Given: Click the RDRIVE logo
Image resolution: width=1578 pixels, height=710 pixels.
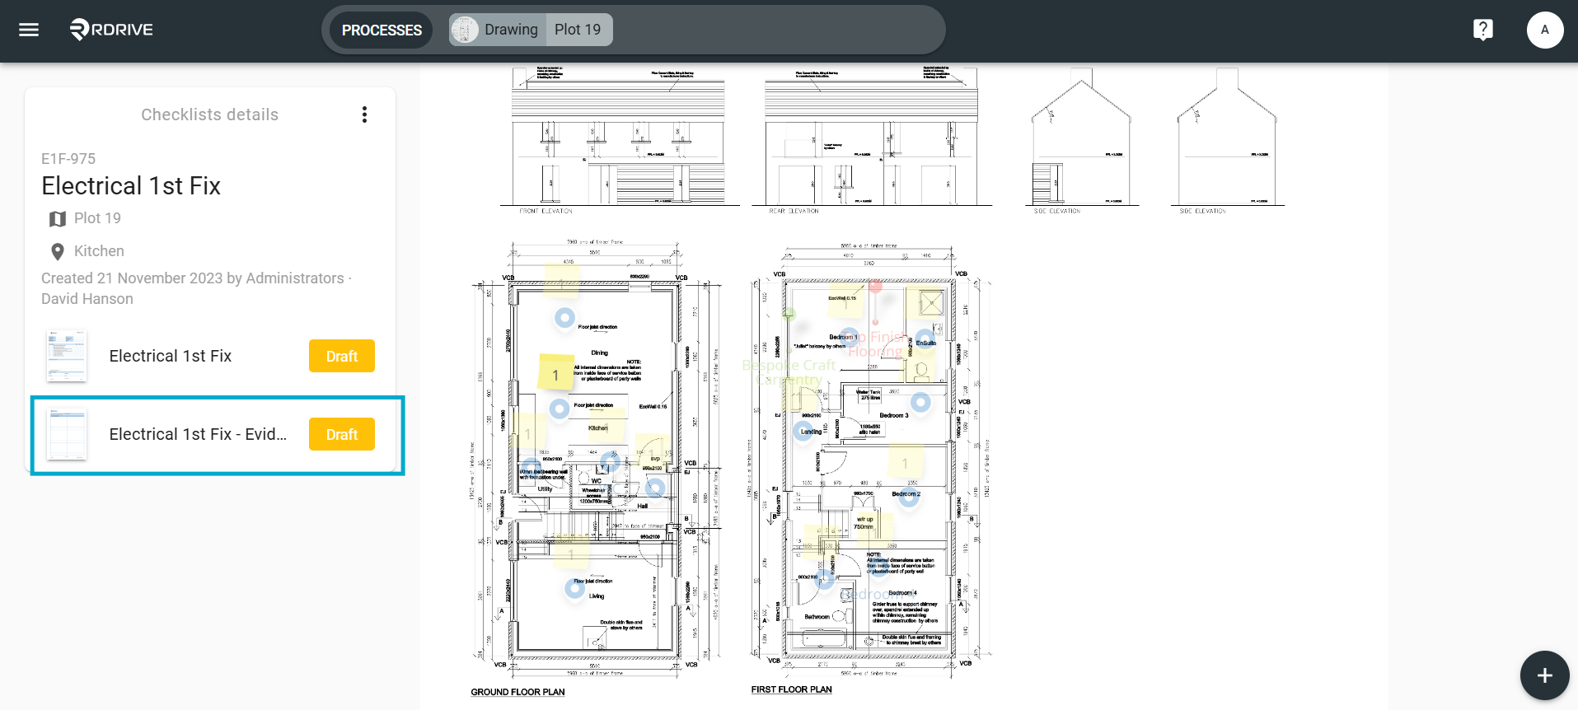Looking at the screenshot, I should [111, 30].
